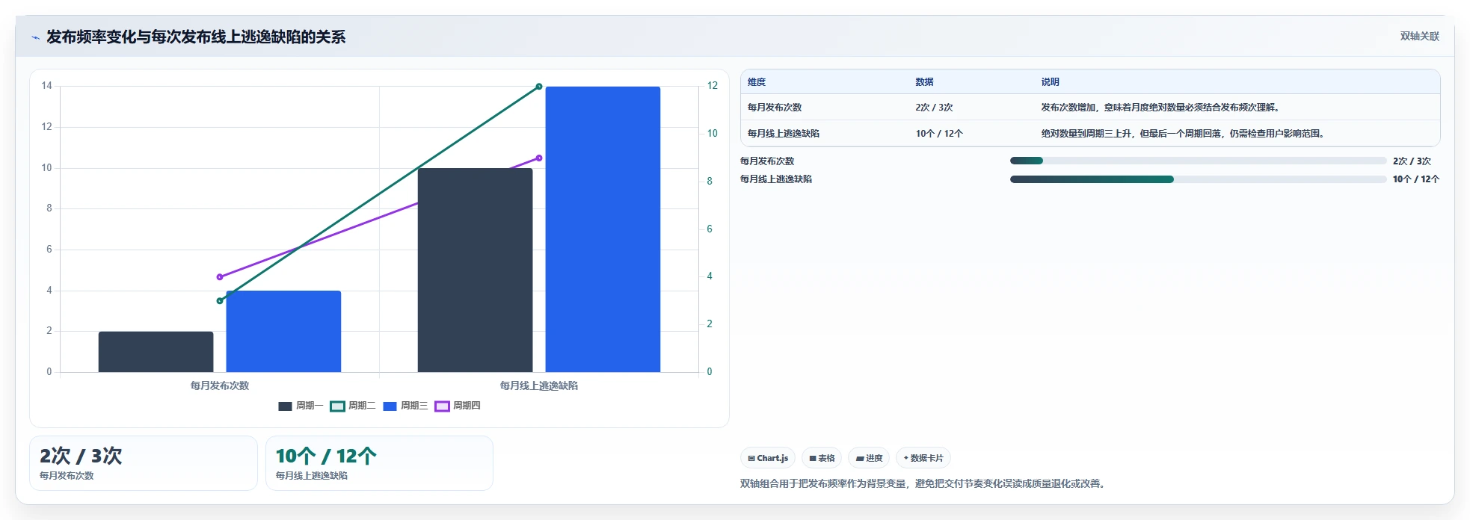Click the chart icon beside the dashboard title
The height and width of the screenshot is (520, 1470).
tap(35, 37)
